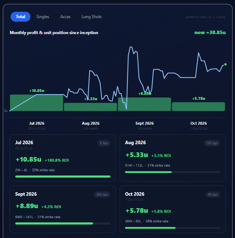Viewport: 235px width, 238px height.
Task: Click the '1 Oct–18 Oct' range under the chart
Action: (199, 129)
